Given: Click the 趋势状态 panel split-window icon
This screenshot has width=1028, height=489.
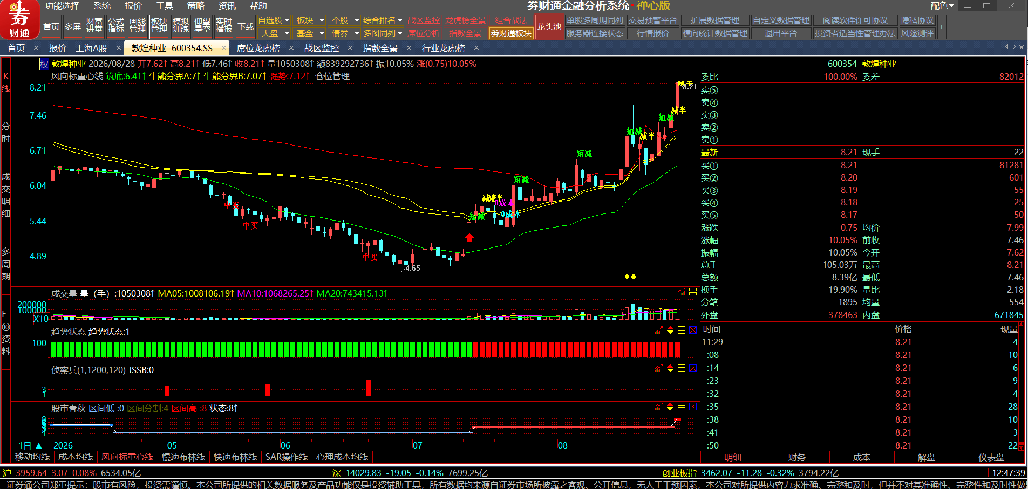Looking at the screenshot, I should click(x=682, y=330).
